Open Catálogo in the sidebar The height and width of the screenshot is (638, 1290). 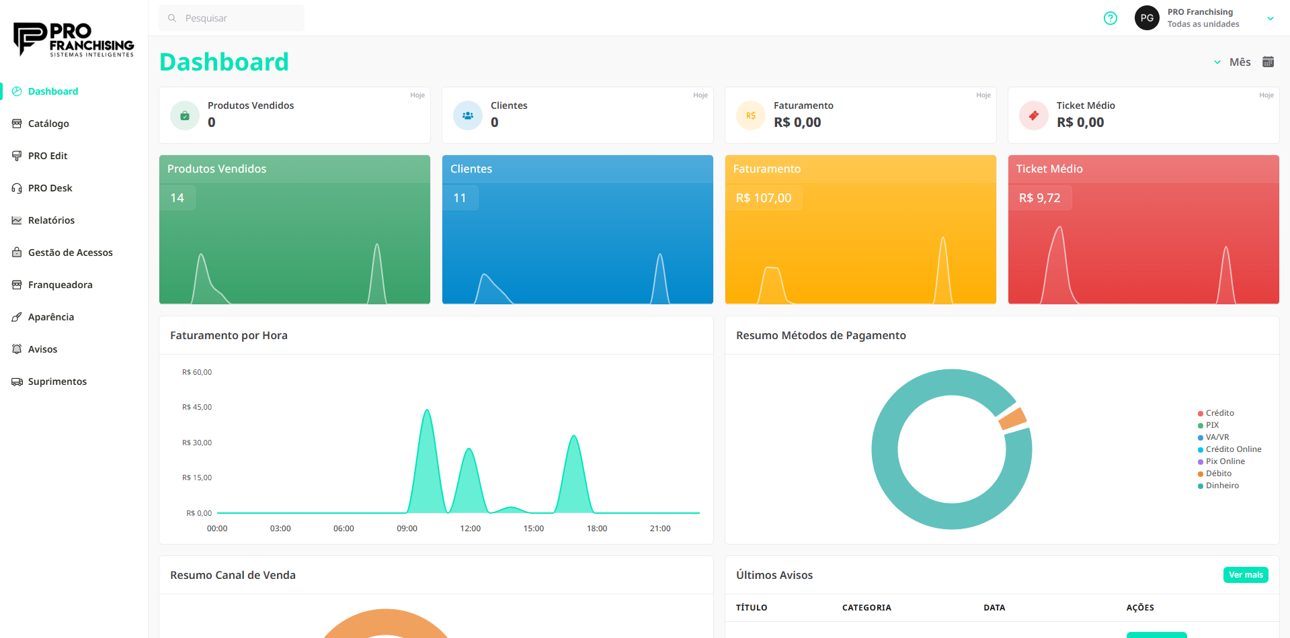pyautogui.click(x=48, y=124)
